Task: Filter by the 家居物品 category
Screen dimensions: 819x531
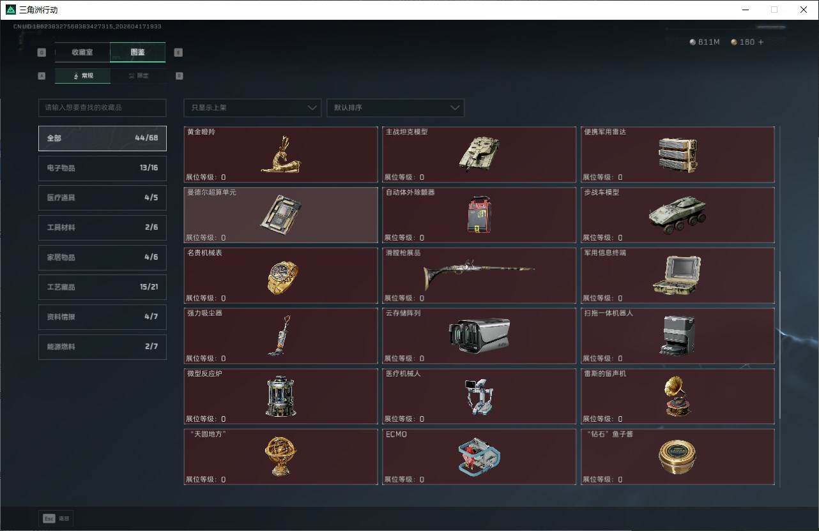Action: 102,257
